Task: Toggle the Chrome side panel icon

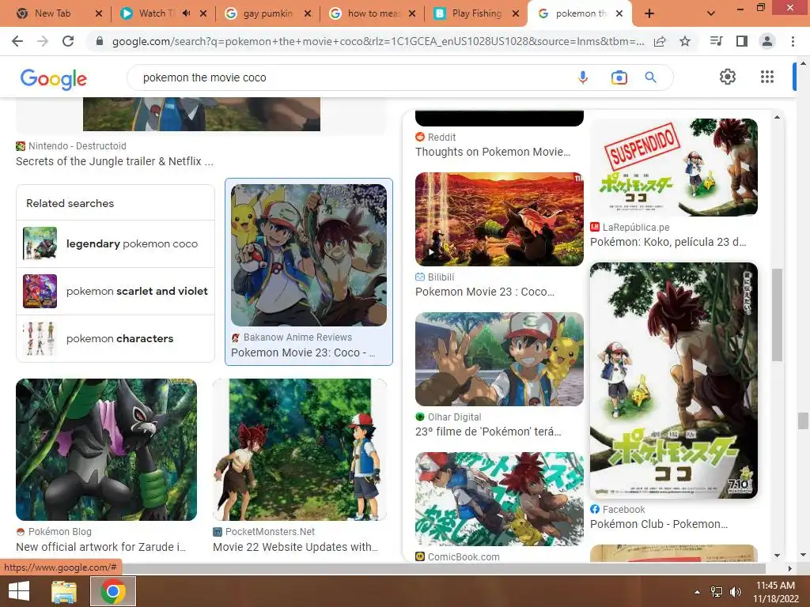Action: (x=742, y=41)
